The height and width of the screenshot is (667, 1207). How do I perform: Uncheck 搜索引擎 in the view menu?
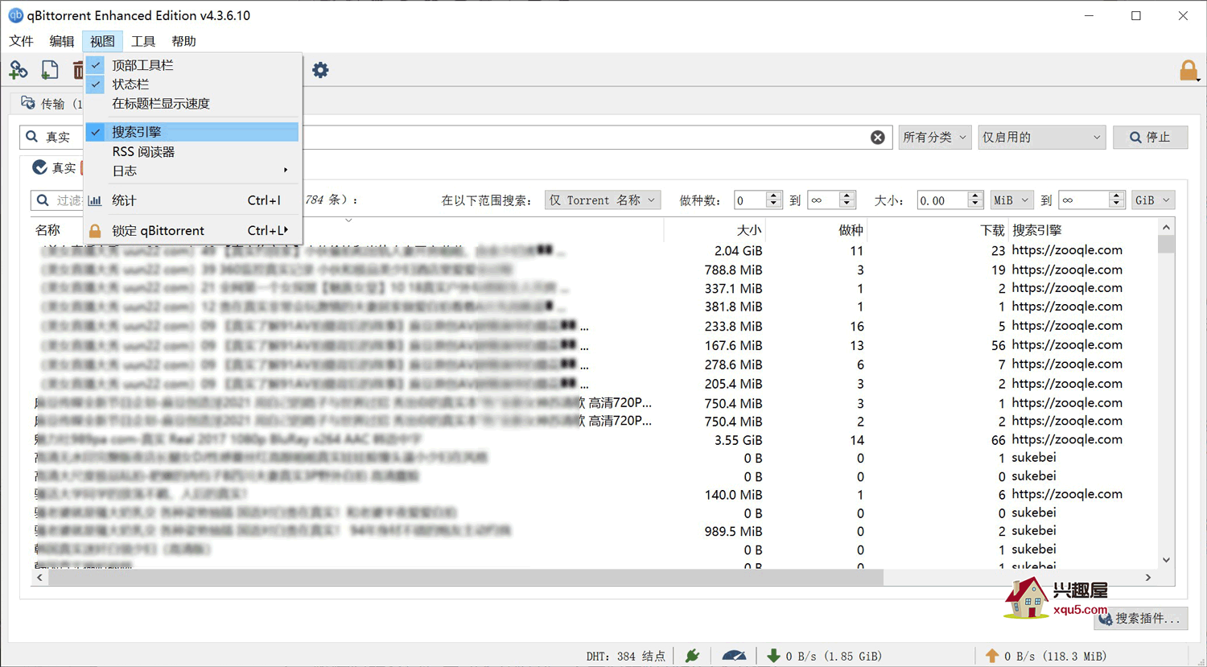pyautogui.click(x=192, y=132)
